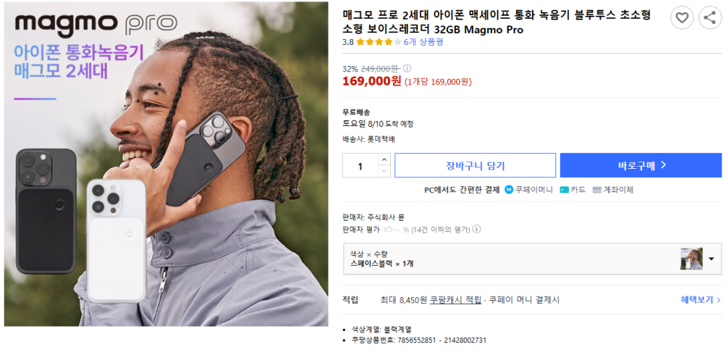Click the 쿠팡캐시 적립 link
This screenshot has height=355, width=726.
coord(455,300)
